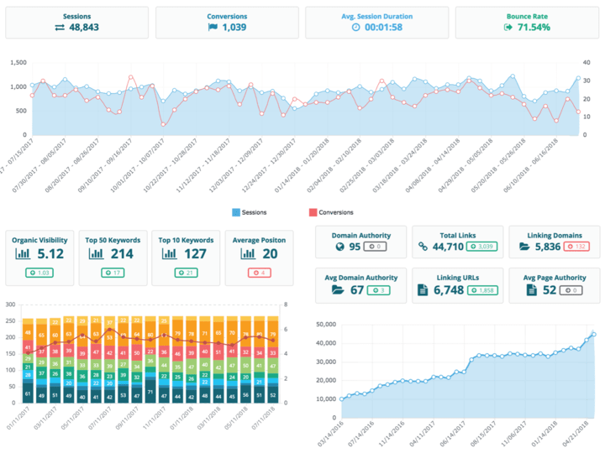The height and width of the screenshot is (453, 605).
Task: Click the Sessions arrows icon
Action: (60, 27)
